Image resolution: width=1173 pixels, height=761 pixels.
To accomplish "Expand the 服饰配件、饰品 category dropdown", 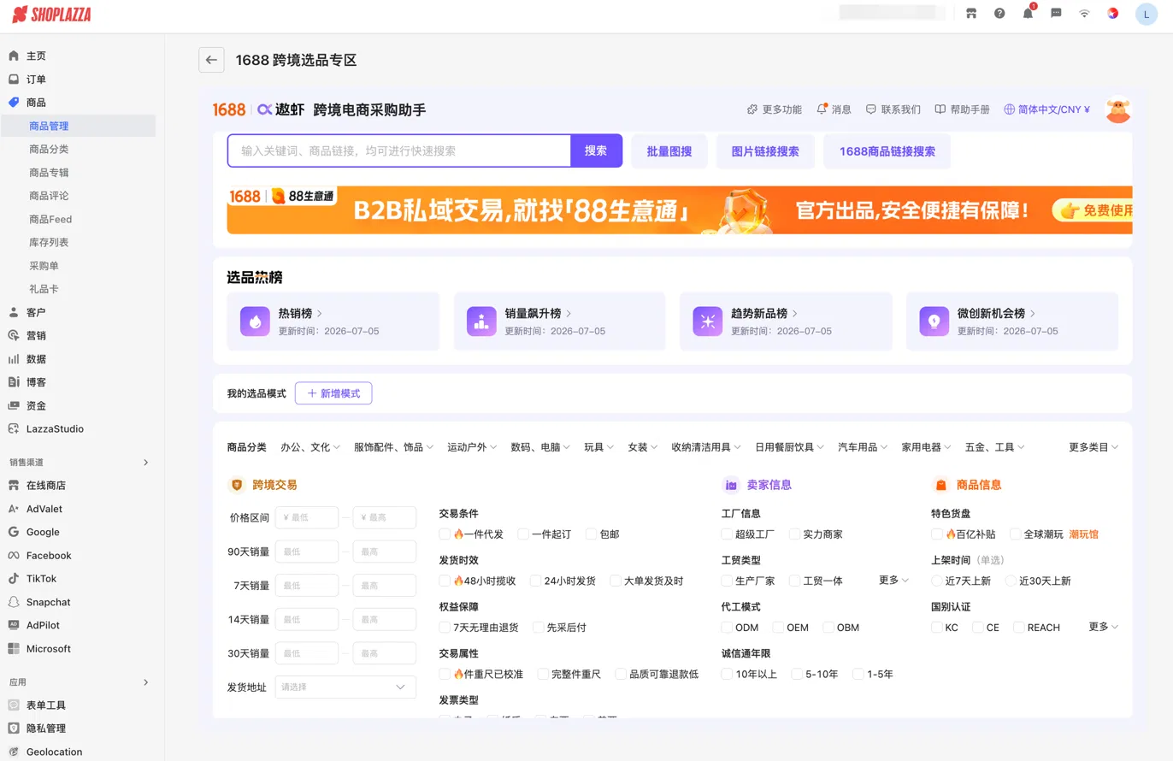I will coord(394,447).
